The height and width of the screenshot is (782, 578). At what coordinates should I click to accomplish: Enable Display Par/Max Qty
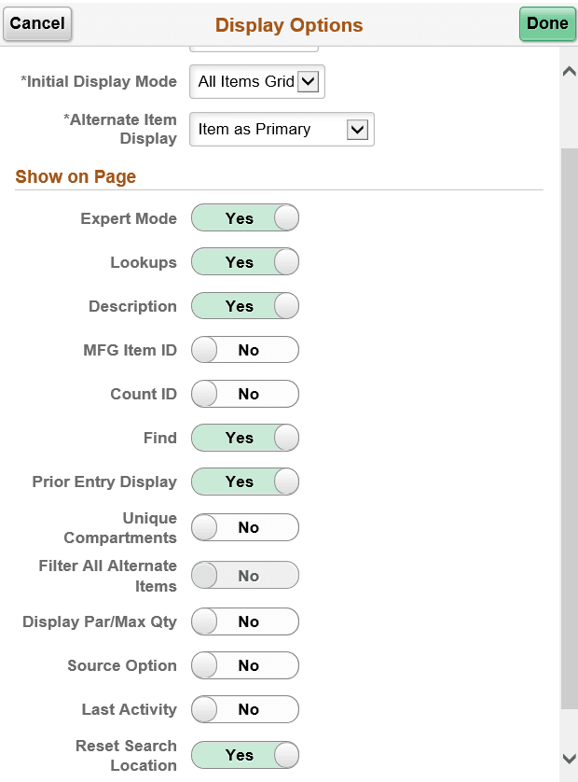pos(244,621)
